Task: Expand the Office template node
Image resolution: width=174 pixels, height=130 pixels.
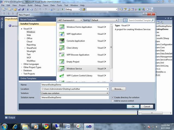Action: (x=25, y=38)
